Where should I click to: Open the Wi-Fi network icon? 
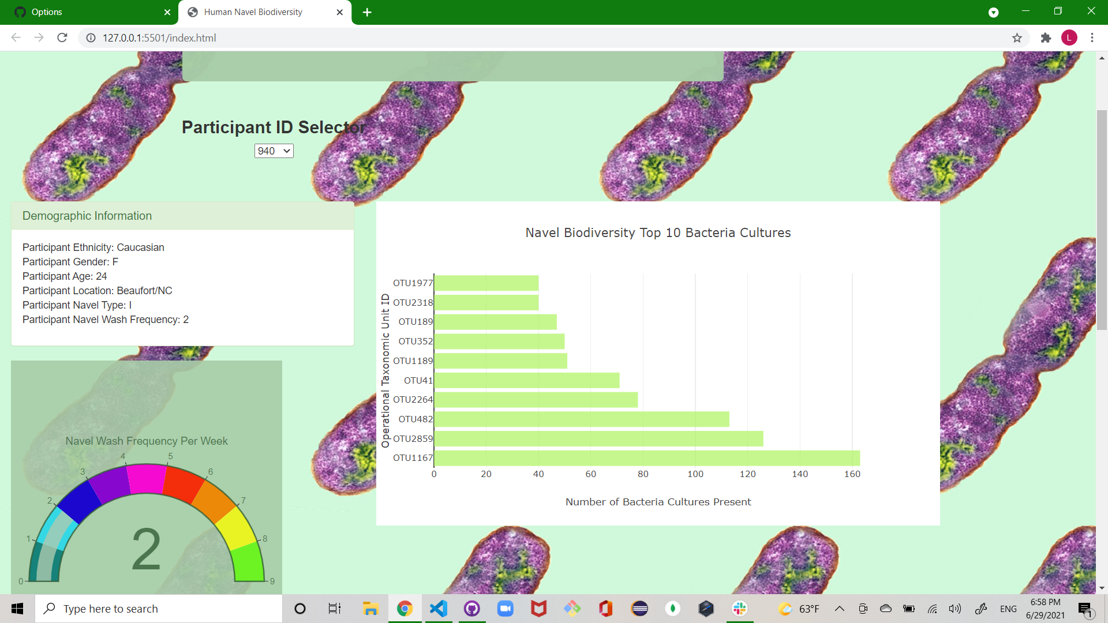[x=933, y=609]
